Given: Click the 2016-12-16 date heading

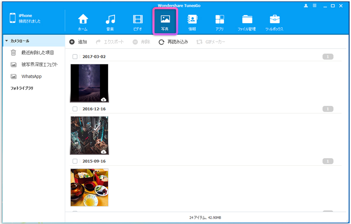Looking at the screenshot, I should [x=94, y=109].
